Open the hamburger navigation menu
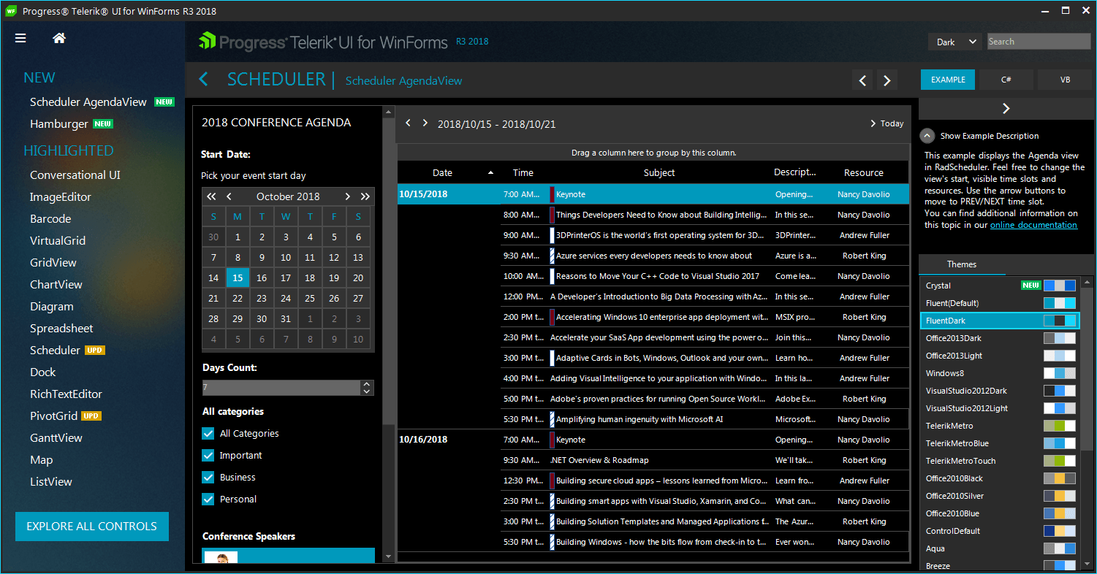1097x574 pixels. [x=20, y=39]
